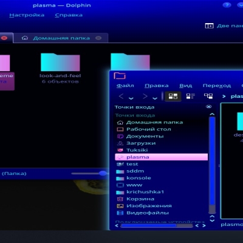Open the Справка menu in the back Dolphin window
Image resolution: width=243 pixels, height=243 pixels.
point(69,15)
